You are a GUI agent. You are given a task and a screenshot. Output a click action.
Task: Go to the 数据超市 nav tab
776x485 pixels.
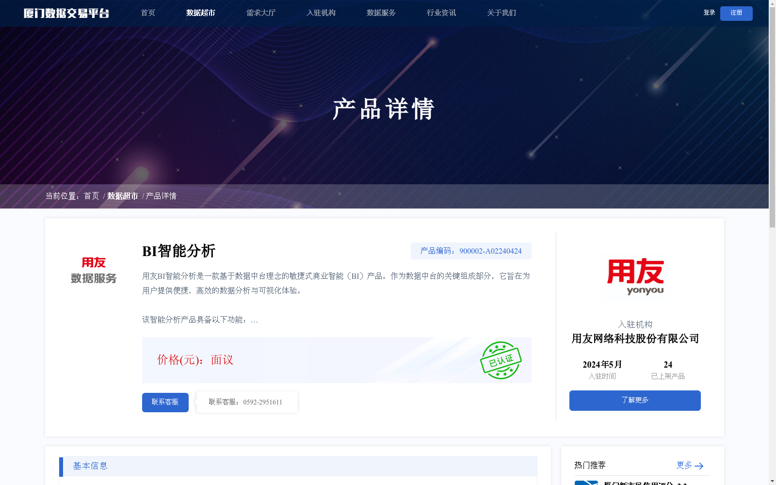pos(201,13)
